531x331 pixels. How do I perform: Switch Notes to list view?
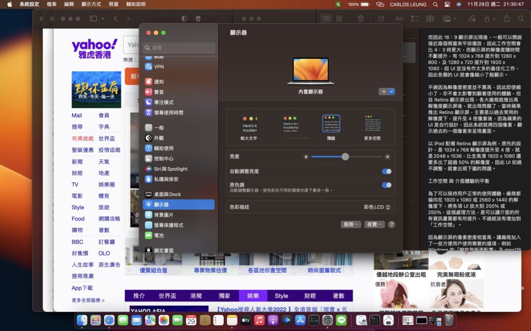coord(327,19)
